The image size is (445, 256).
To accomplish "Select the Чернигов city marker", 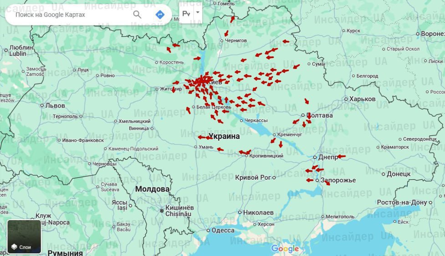I will point(221,41).
